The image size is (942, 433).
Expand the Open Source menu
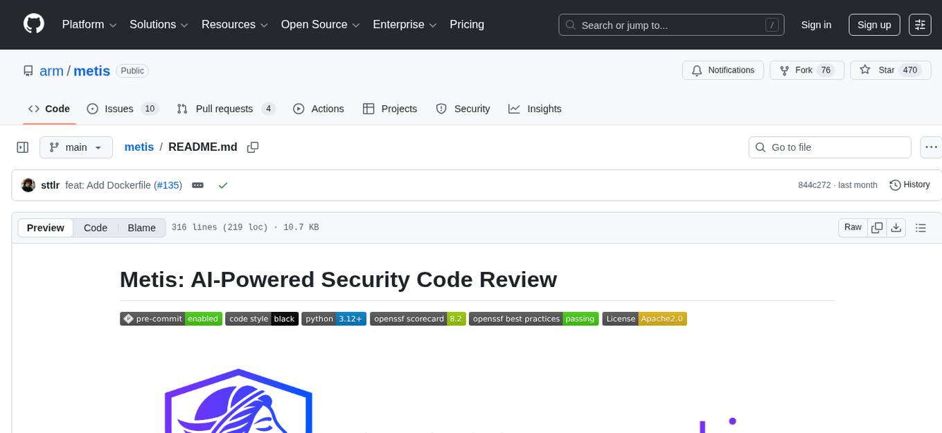click(320, 25)
